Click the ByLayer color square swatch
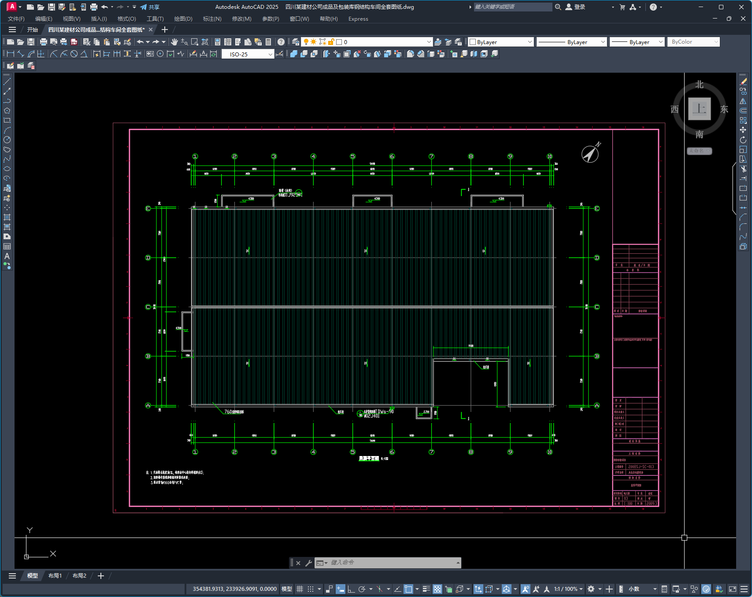Image resolution: width=752 pixels, height=597 pixels. 473,42
